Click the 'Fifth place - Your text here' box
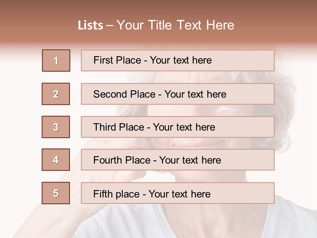The height and width of the screenshot is (238, 317). pos(178,193)
